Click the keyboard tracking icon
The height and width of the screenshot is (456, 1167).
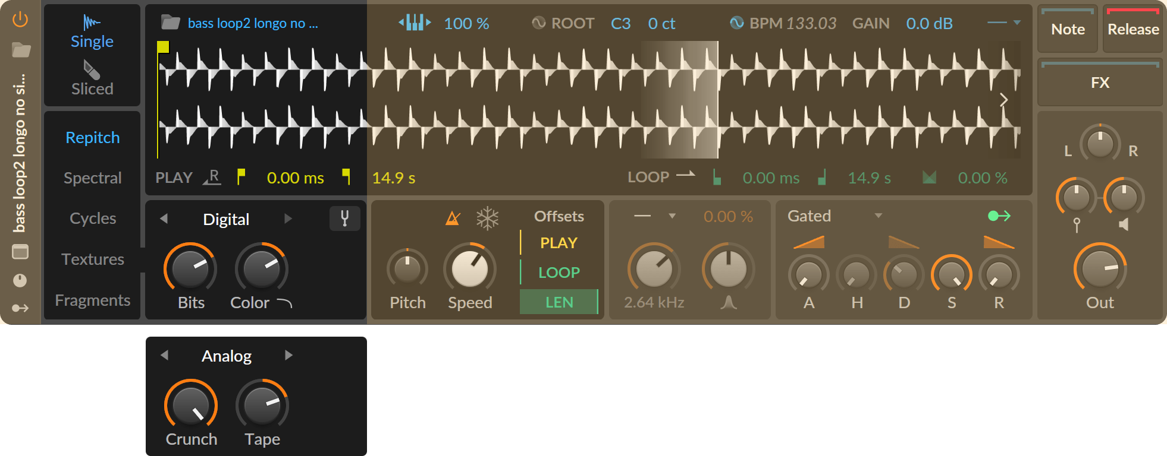pos(415,23)
